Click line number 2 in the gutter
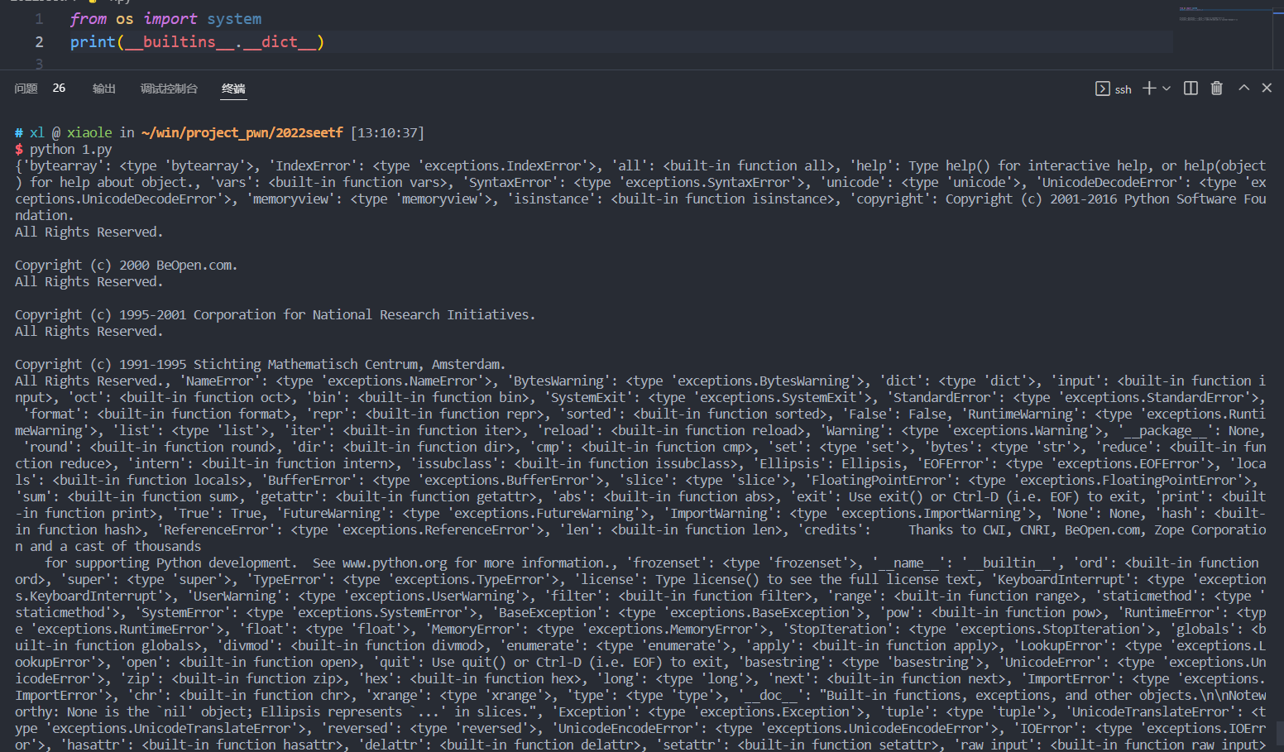Screen dimensions: 1284x752 pyautogui.click(x=39, y=41)
